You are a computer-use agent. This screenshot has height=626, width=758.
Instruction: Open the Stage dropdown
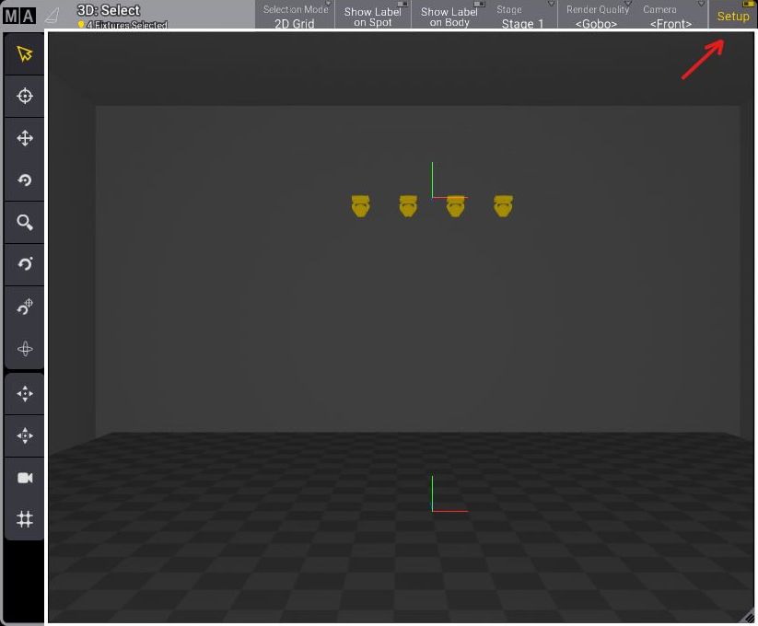(x=522, y=16)
